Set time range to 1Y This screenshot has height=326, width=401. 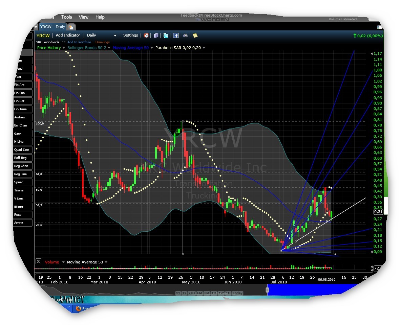184,293
